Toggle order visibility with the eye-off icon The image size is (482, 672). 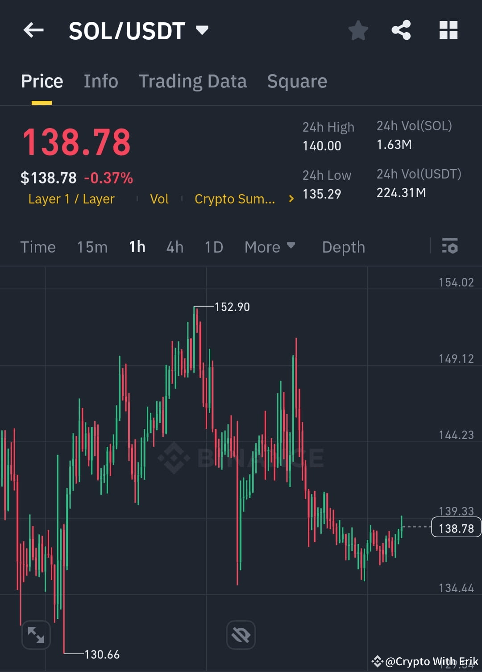click(241, 634)
